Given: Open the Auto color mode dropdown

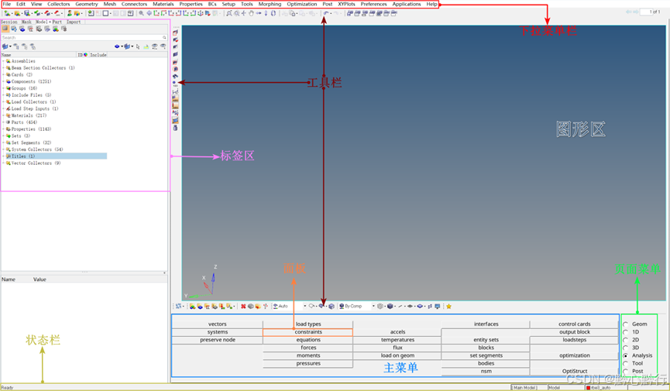Looking at the screenshot, I should pos(304,306).
